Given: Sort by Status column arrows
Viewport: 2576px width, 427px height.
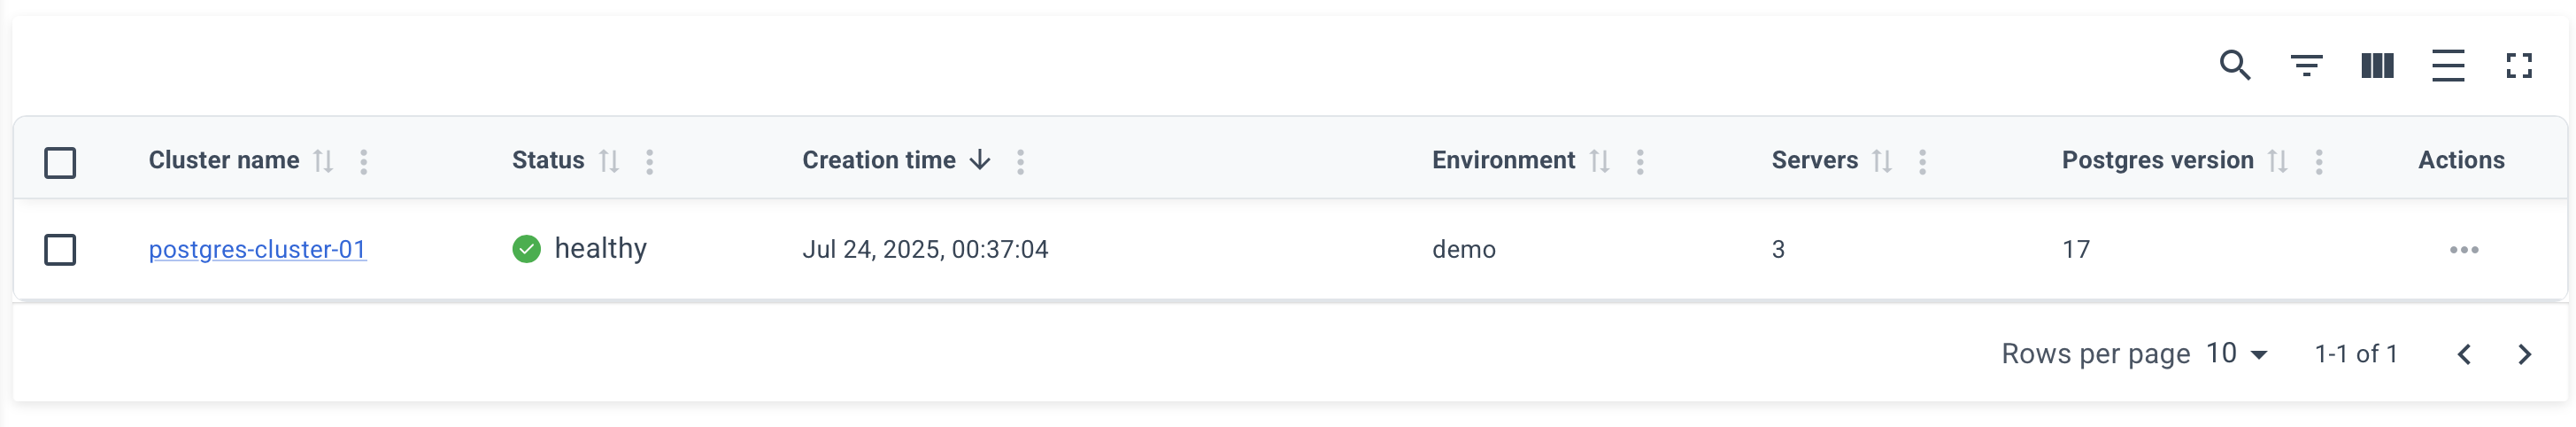Looking at the screenshot, I should click(x=609, y=161).
